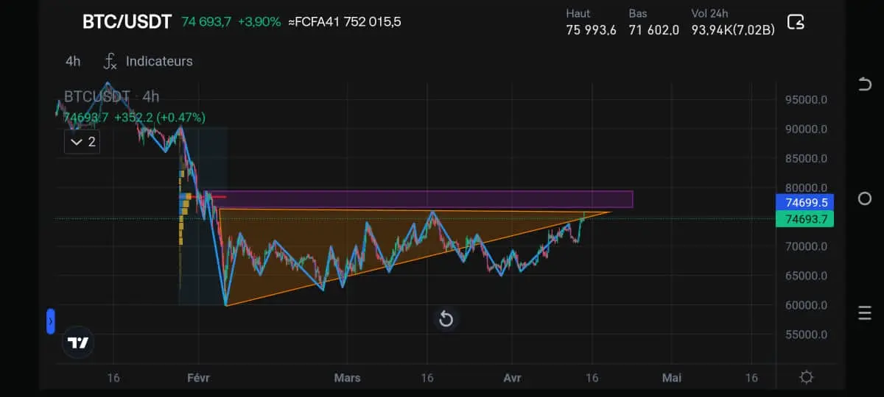This screenshot has height=397, width=884.
Task: Click the FCFA41 752 015,5 conversion
Action: pos(344,21)
